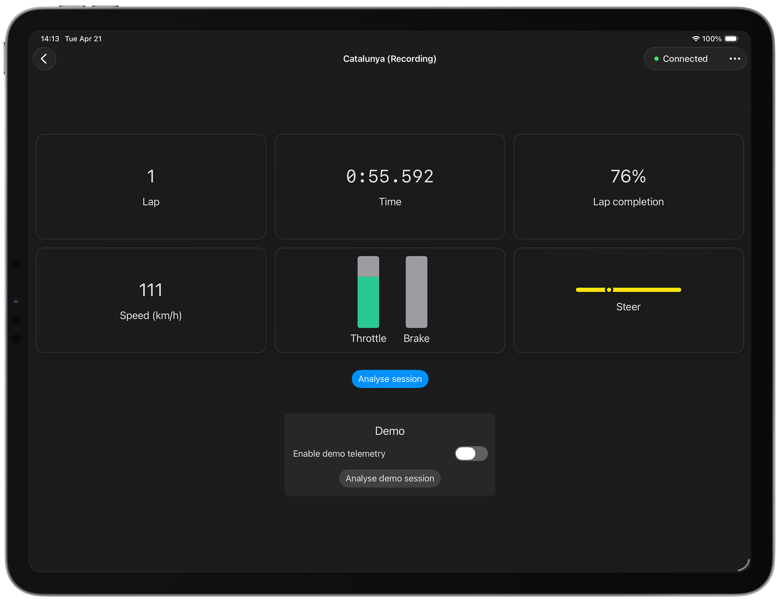The height and width of the screenshot is (603, 780).
Task: Toggle Enable demo telemetry switch
Action: 471,453
